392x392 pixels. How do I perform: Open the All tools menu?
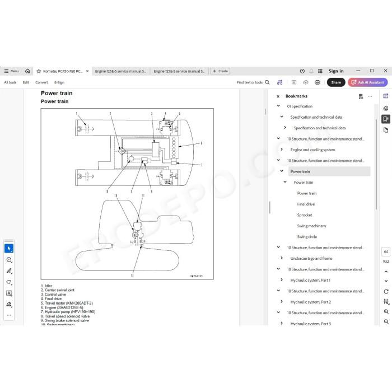pyautogui.click(x=10, y=82)
